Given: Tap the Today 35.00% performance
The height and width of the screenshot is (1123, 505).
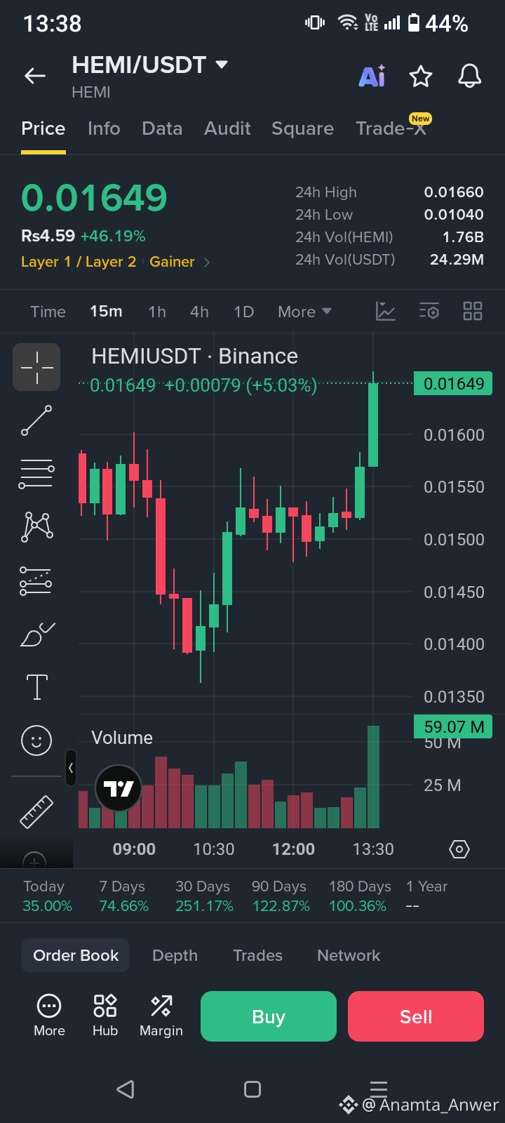Looking at the screenshot, I should 47,896.
